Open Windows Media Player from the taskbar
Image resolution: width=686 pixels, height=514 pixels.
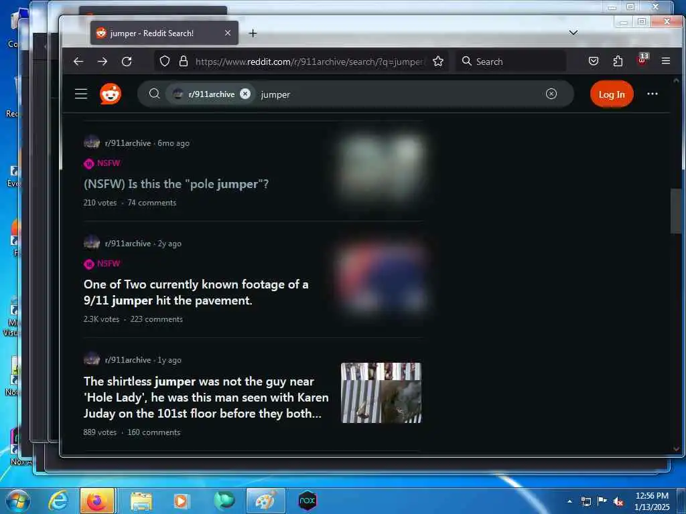[x=181, y=501]
